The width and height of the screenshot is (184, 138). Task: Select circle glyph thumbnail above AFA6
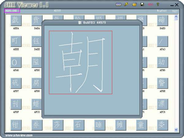[16, 62]
